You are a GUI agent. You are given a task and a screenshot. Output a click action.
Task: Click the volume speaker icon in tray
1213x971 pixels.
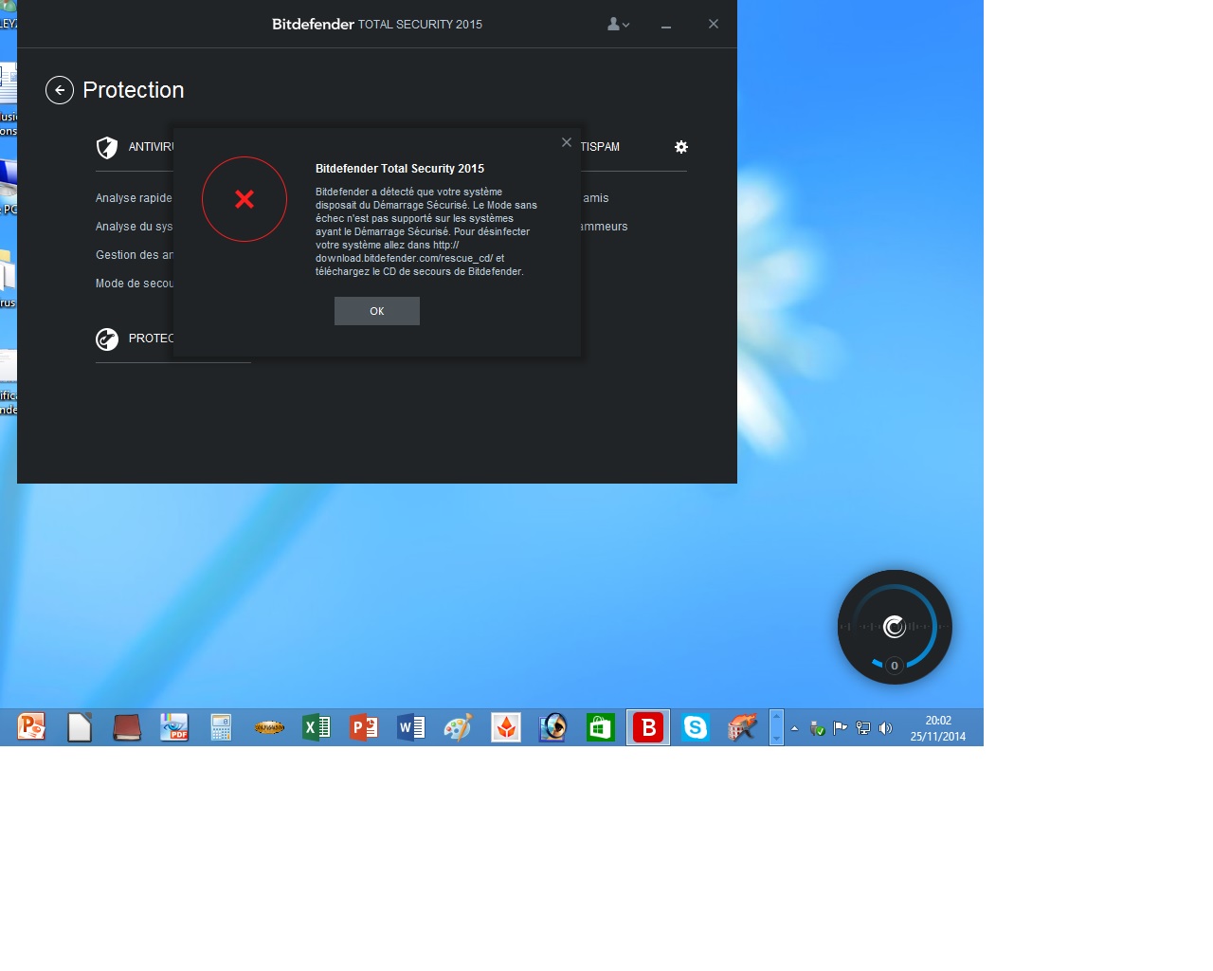pyautogui.click(x=885, y=728)
